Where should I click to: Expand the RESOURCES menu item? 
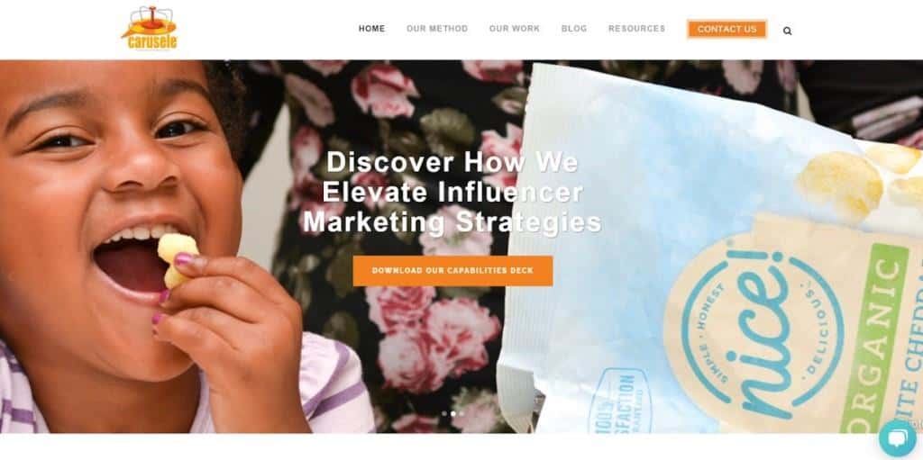(636, 29)
